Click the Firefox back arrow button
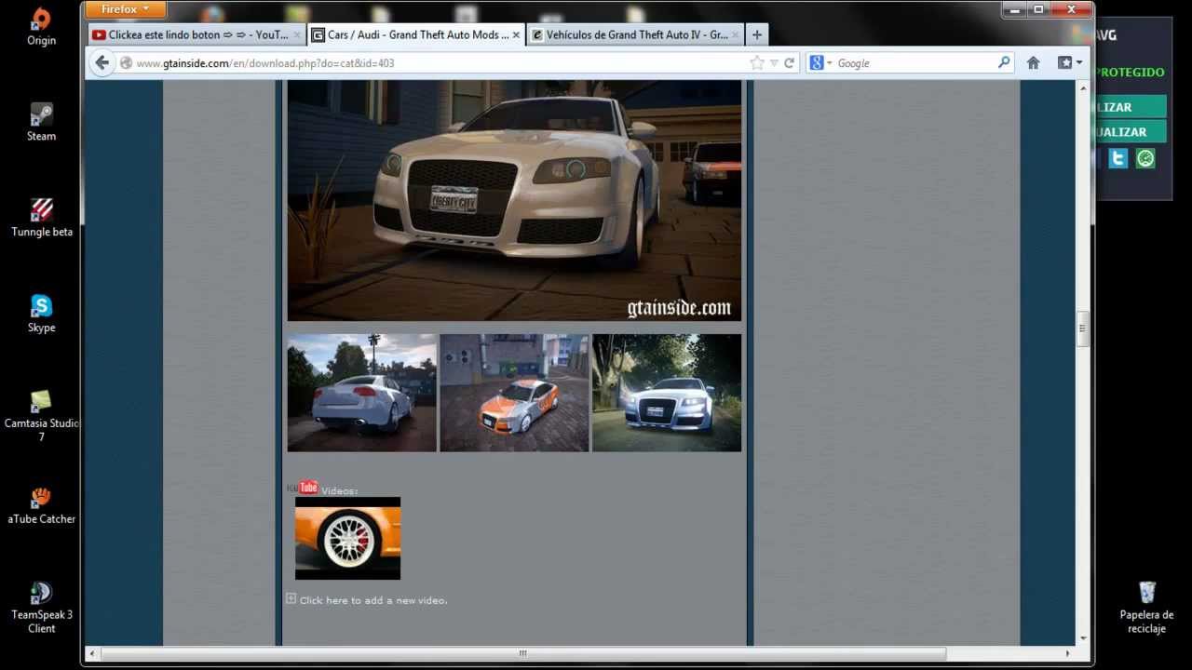The image size is (1192, 670). click(102, 62)
